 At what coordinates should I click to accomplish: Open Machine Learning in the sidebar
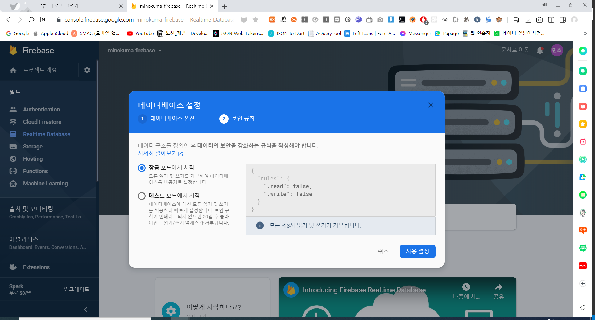click(45, 184)
